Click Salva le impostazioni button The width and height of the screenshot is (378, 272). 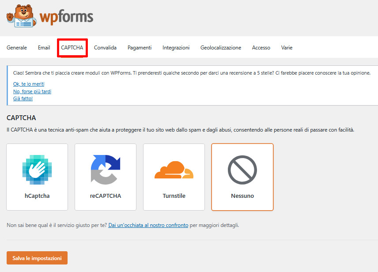point(37,258)
